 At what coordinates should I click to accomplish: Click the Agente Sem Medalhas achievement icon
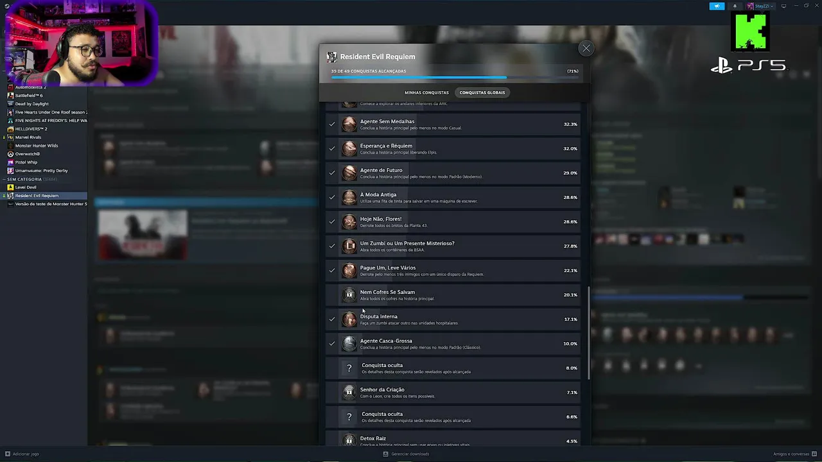pos(349,124)
